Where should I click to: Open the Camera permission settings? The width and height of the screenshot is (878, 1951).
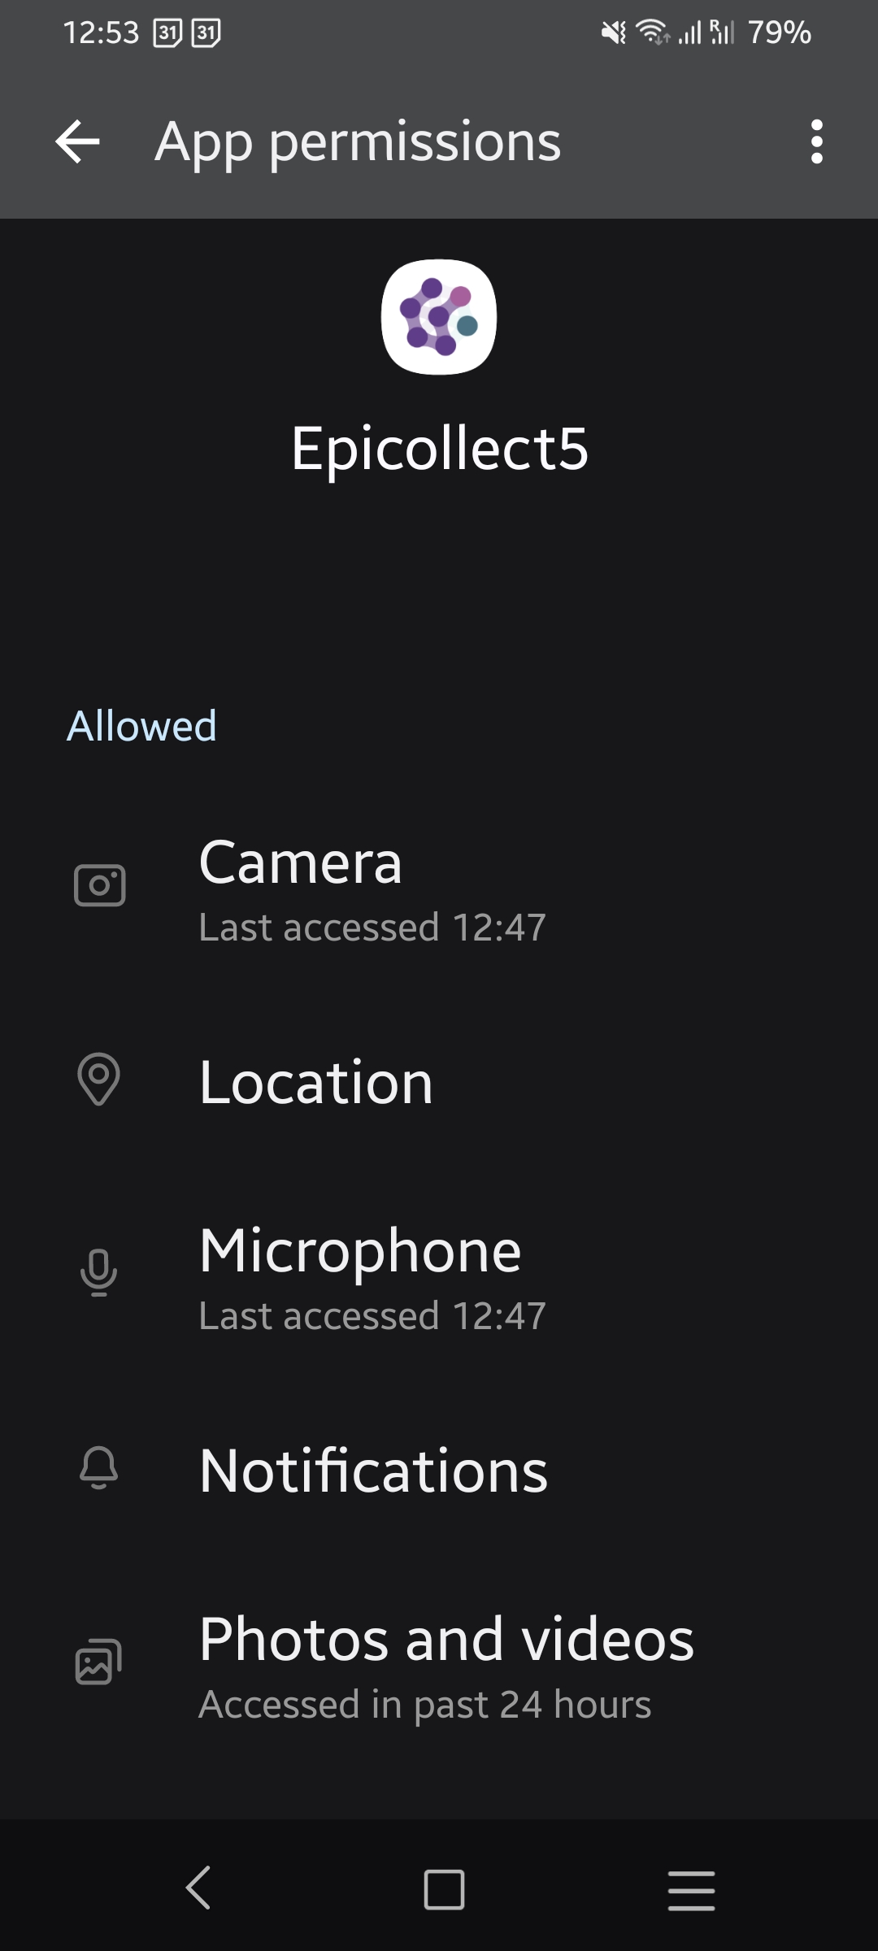coord(439,889)
